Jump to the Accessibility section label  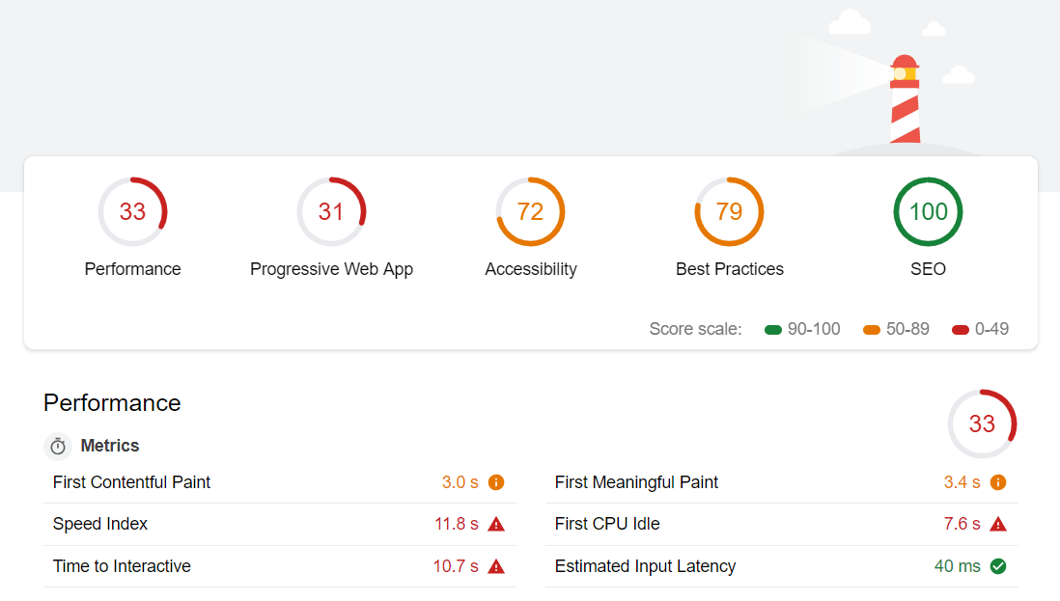[x=530, y=269]
